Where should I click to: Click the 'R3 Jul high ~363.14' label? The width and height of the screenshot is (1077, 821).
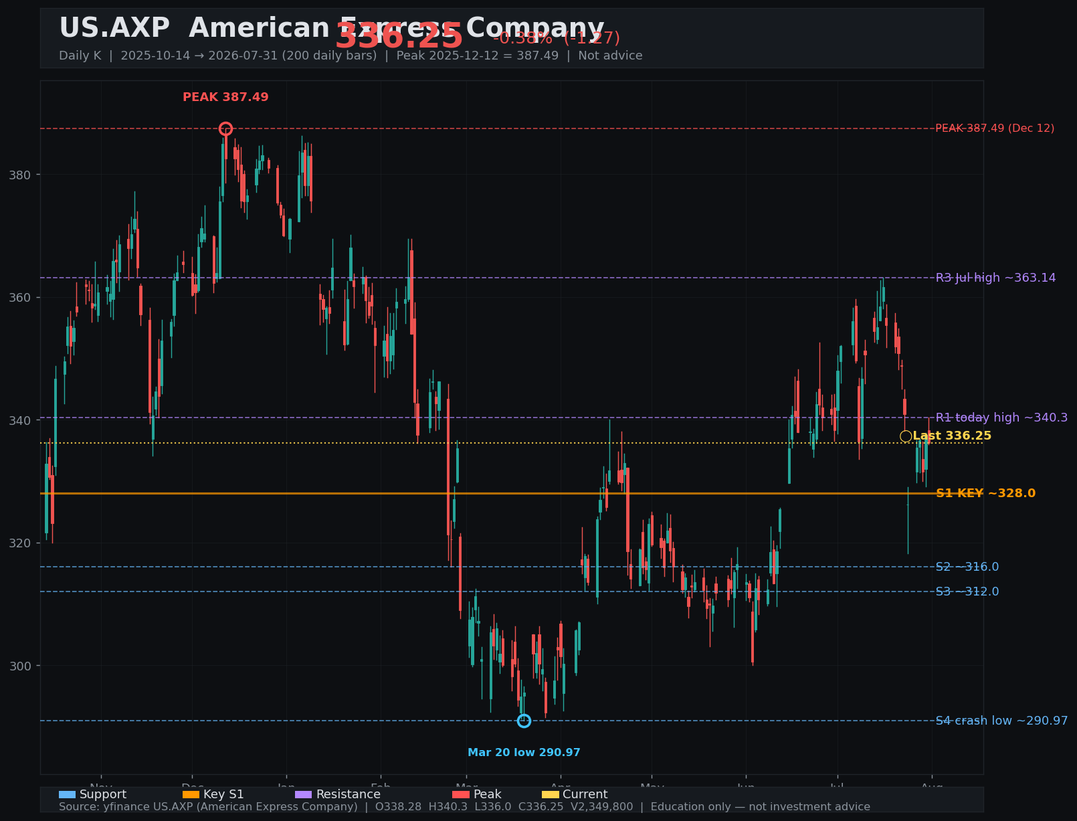tap(995, 278)
